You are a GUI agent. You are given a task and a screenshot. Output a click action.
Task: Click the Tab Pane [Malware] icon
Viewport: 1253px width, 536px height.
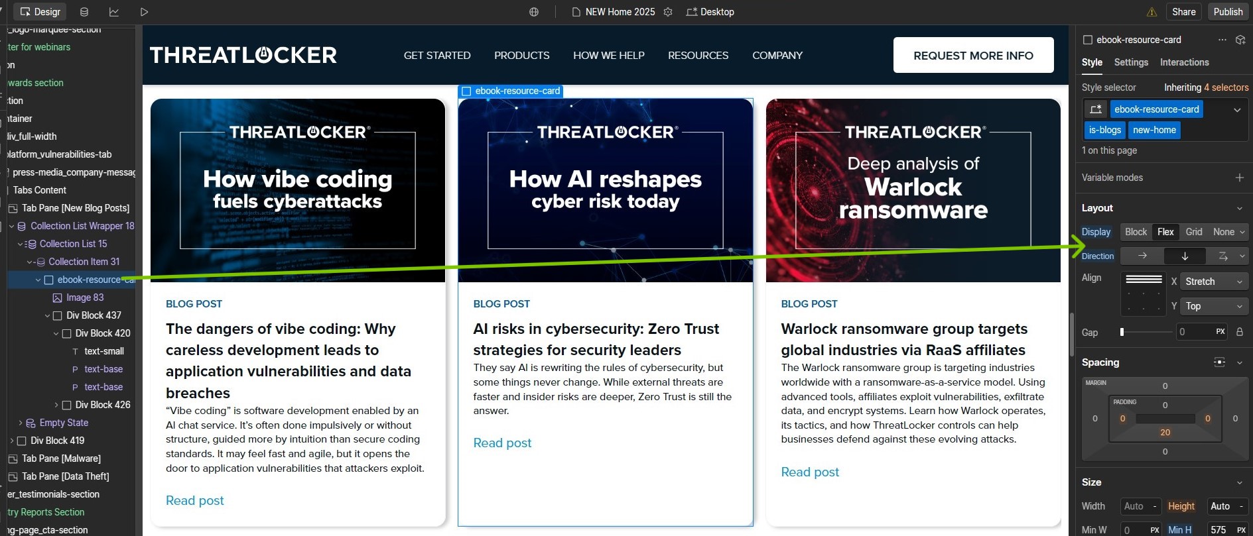click(13, 459)
